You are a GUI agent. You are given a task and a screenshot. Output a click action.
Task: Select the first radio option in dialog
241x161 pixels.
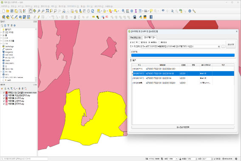point(139,42)
